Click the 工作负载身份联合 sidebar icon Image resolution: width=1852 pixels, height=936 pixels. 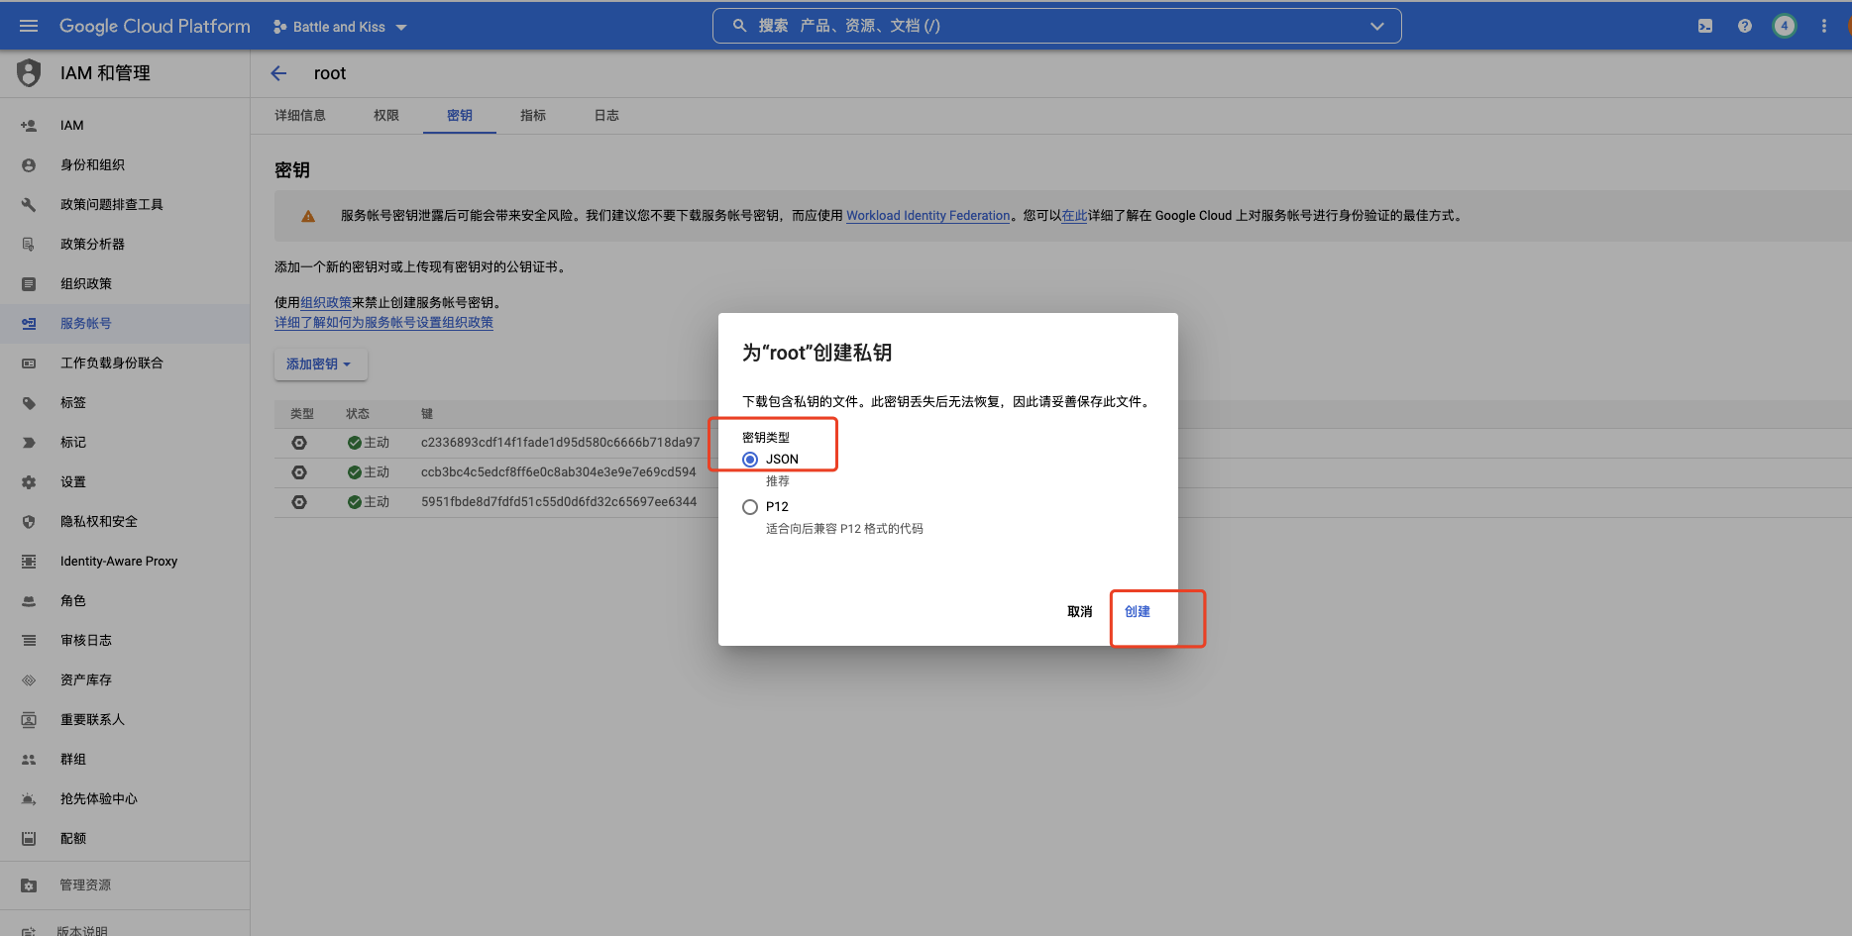(29, 364)
